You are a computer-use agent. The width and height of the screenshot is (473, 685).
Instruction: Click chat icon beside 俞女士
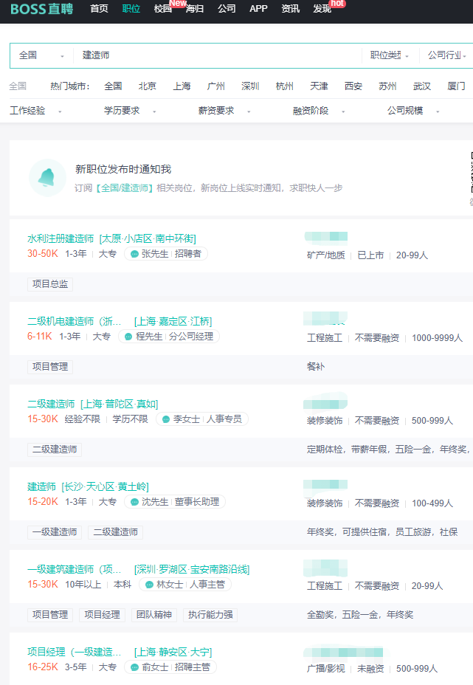pos(134,667)
